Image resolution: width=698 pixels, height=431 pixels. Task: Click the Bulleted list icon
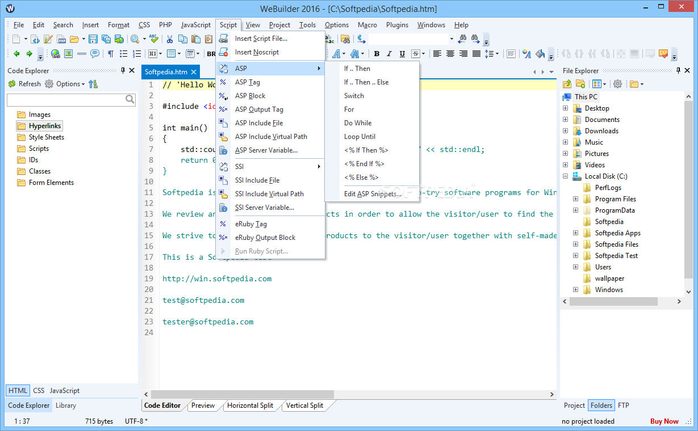pos(123,54)
